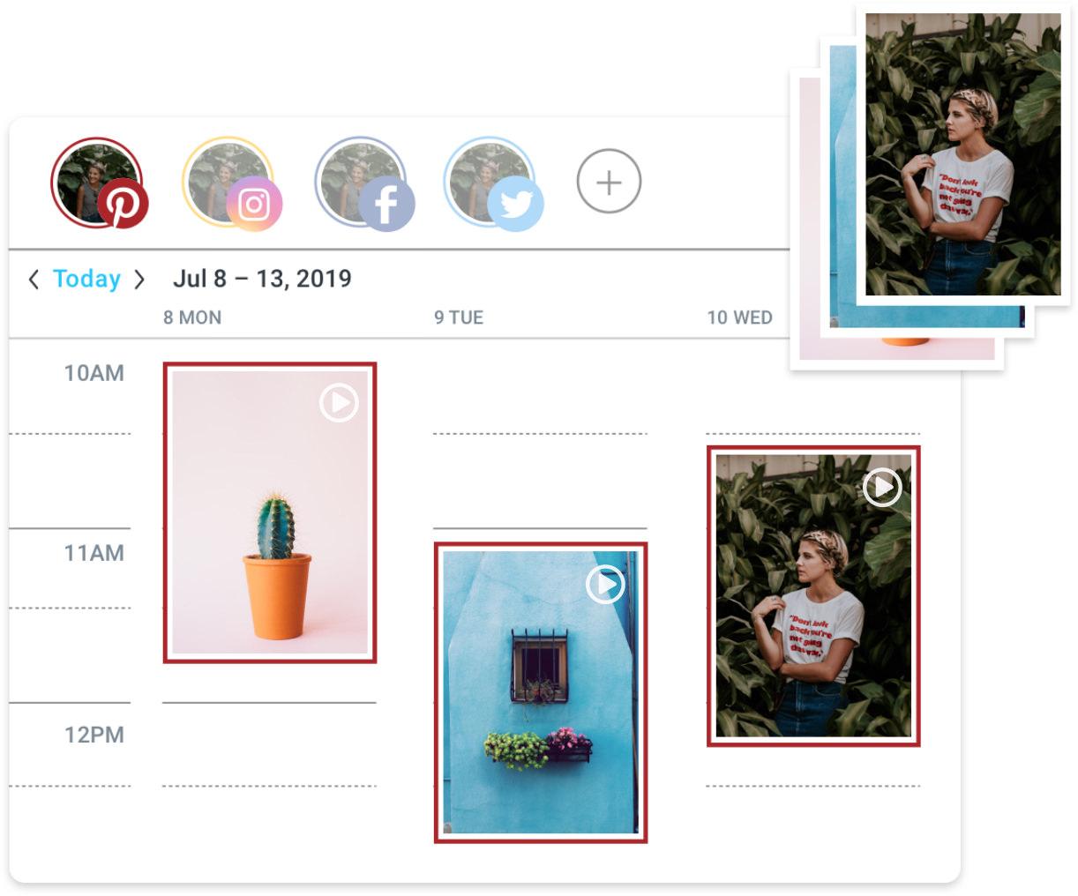This screenshot has width=1078, height=896.
Task: Jump to Today in the calendar
Action: click(86, 279)
